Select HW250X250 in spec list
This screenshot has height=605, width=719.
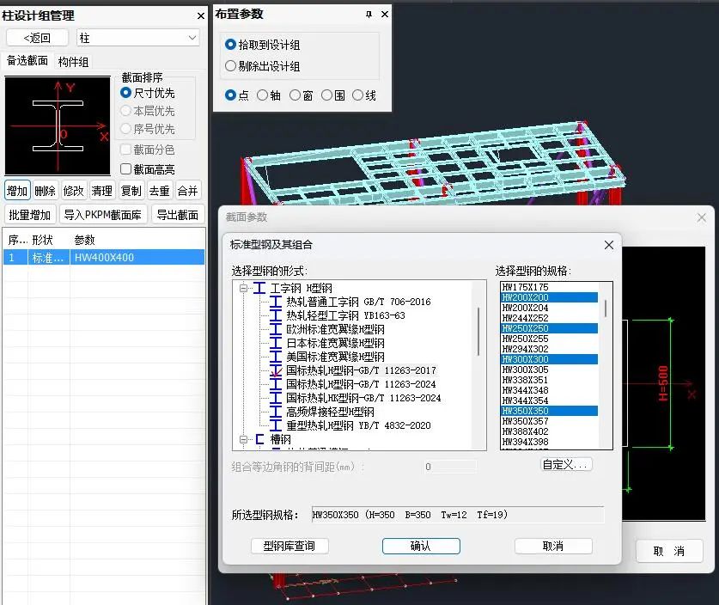point(549,328)
